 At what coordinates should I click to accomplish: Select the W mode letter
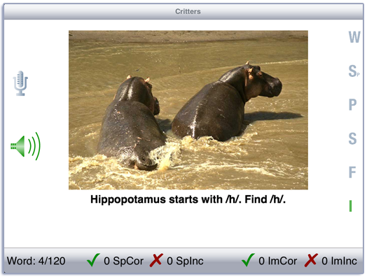[354, 37]
